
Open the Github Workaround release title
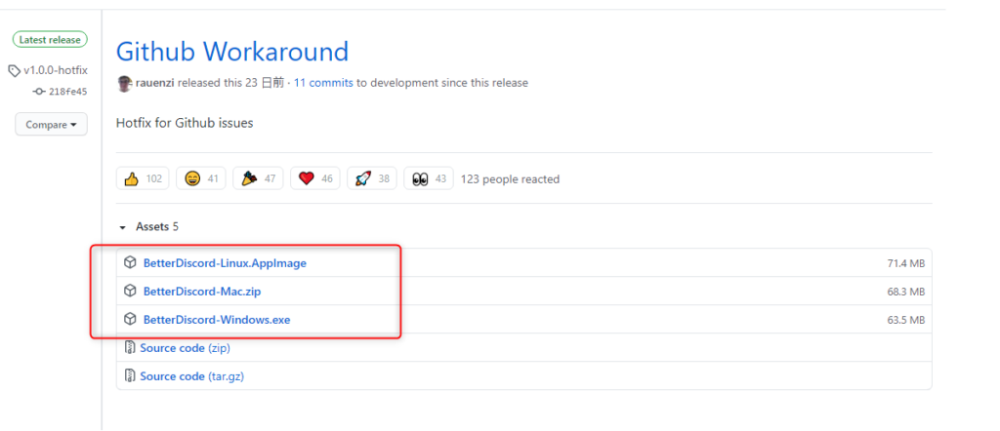(x=231, y=51)
